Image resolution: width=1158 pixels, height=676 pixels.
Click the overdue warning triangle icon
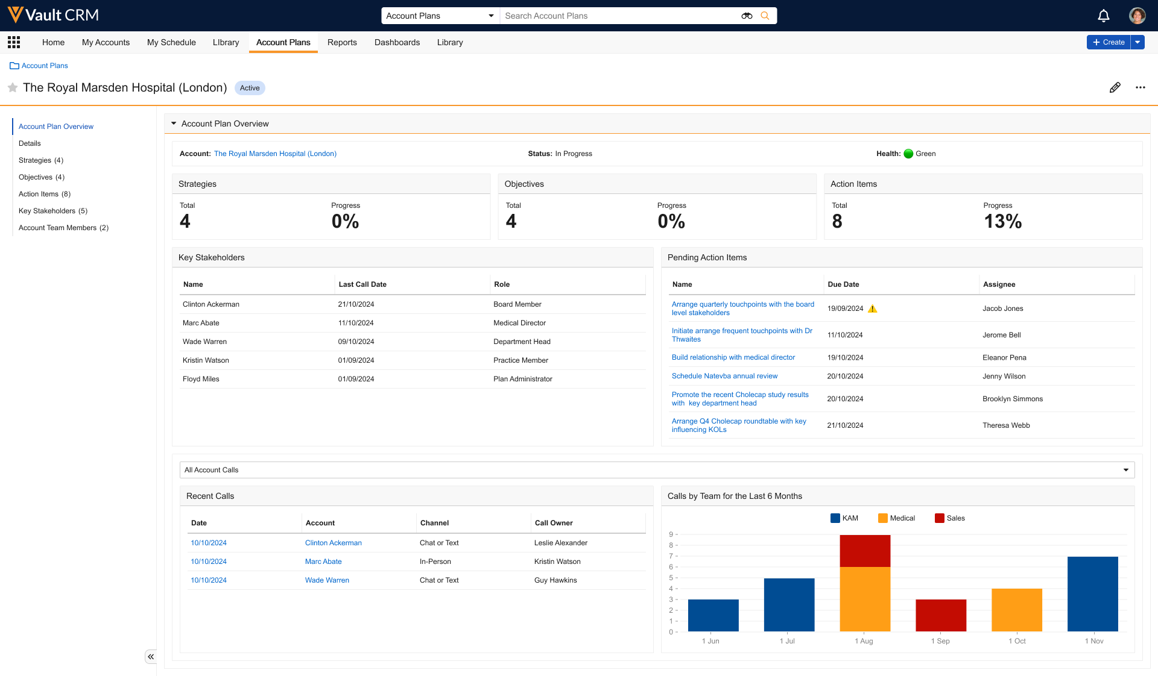872,308
